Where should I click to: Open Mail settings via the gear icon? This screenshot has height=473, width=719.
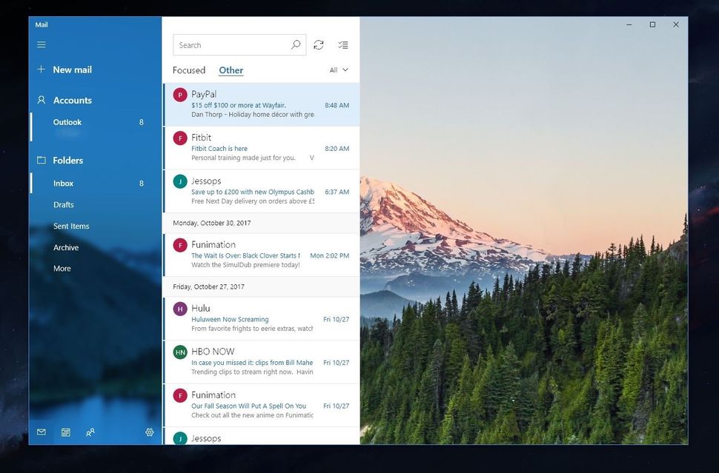pyautogui.click(x=149, y=432)
